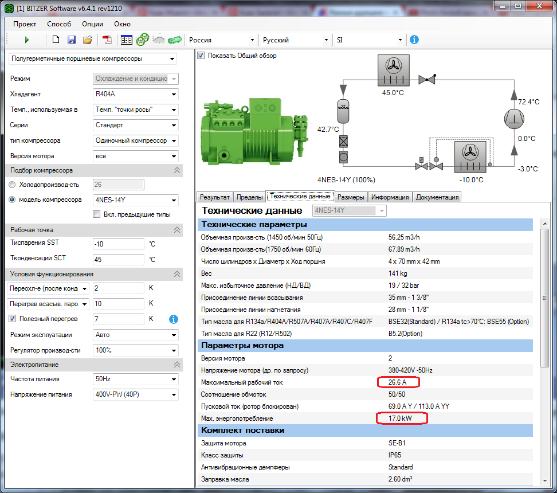
Task: Open the тип компрессора dropdown
Action: coord(136,141)
